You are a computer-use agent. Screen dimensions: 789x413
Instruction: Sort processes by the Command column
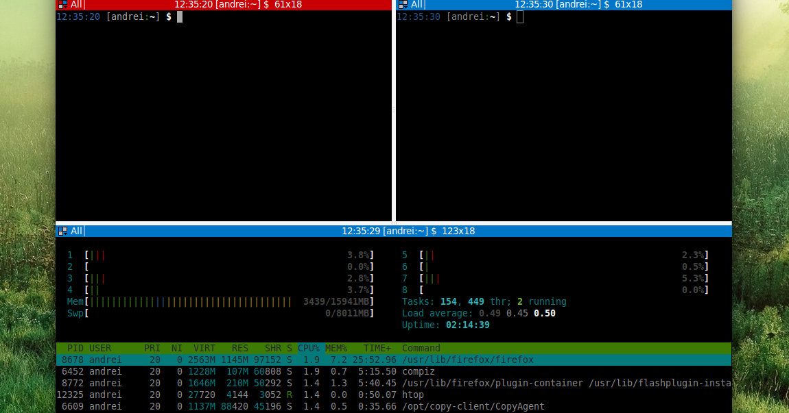[421, 348]
